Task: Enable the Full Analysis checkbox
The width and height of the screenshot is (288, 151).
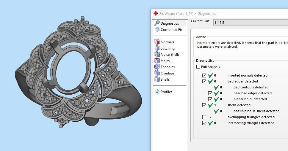Action: pyautogui.click(x=198, y=67)
